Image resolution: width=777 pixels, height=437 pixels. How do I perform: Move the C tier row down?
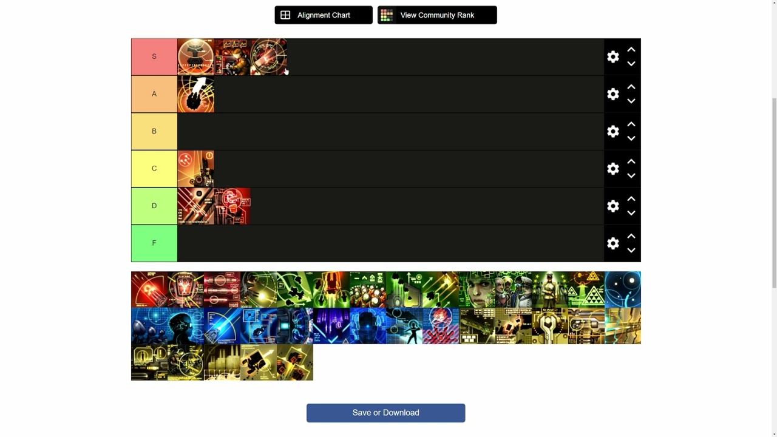631,175
